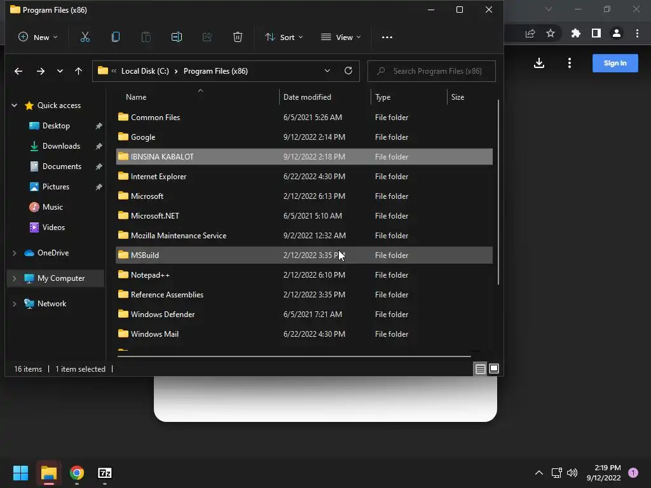The width and height of the screenshot is (651, 488).
Task: Select Documents in navigation pane
Action: click(x=62, y=166)
